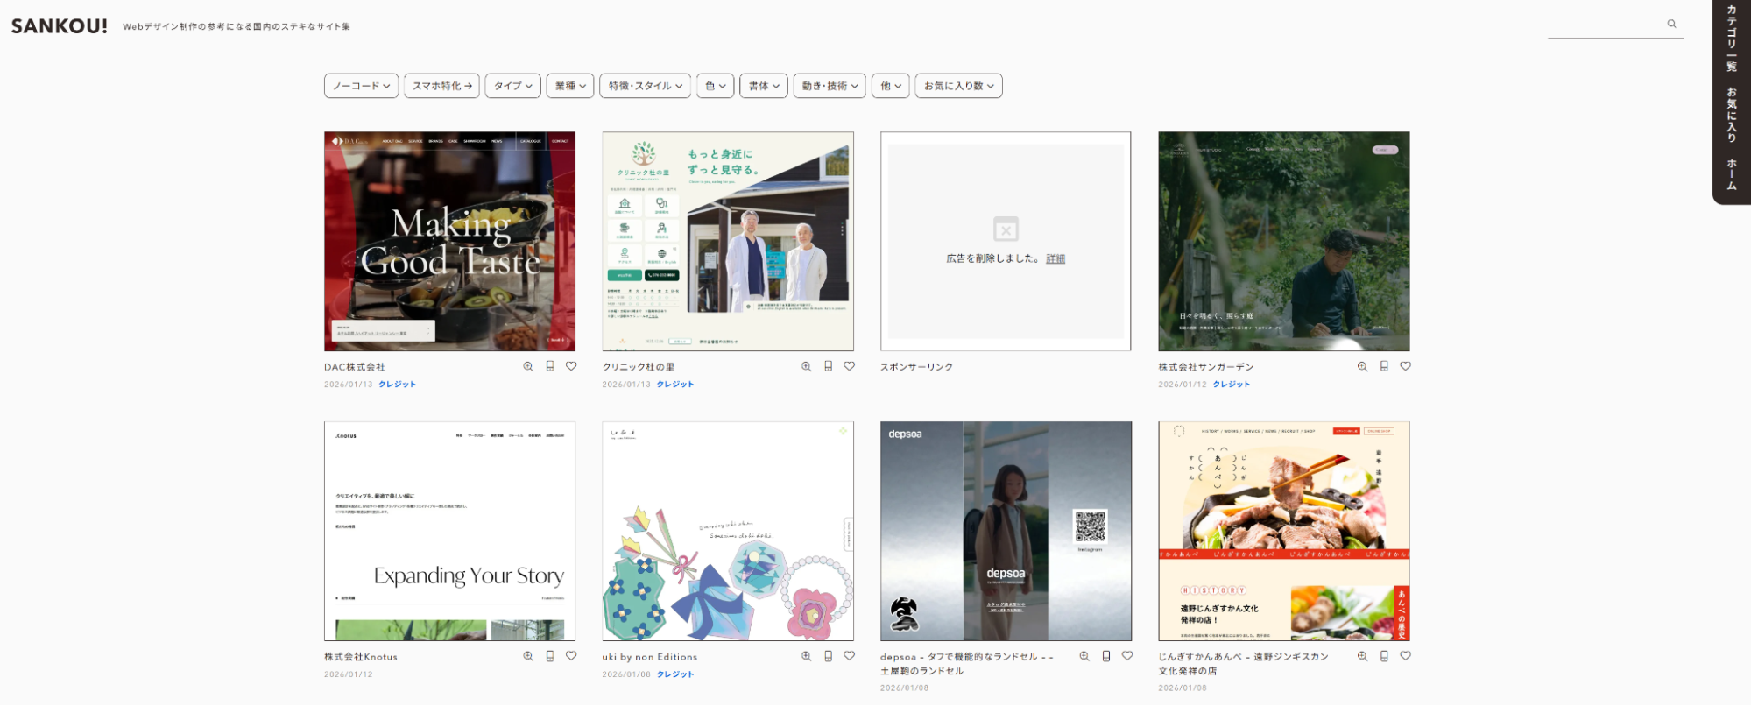Click the ad closed icon in sponsor box
The width and height of the screenshot is (1751, 706).
pos(1006,229)
